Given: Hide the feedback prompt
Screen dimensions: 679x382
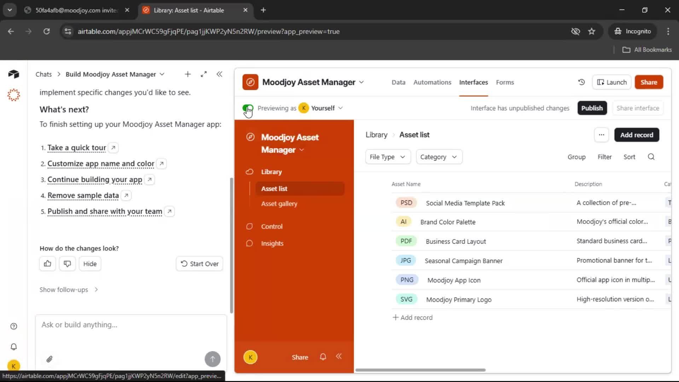Looking at the screenshot, I should pyautogui.click(x=90, y=264).
